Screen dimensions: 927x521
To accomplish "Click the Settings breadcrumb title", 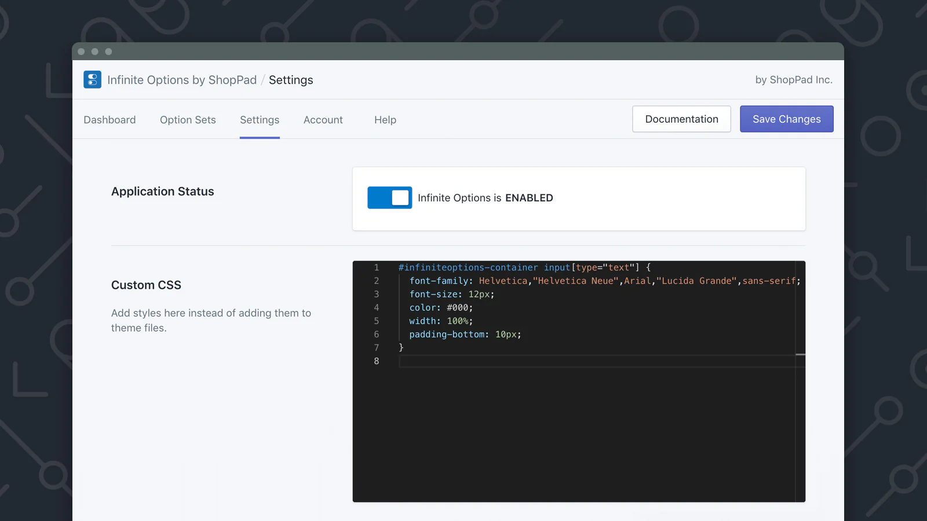I will pyautogui.click(x=291, y=80).
